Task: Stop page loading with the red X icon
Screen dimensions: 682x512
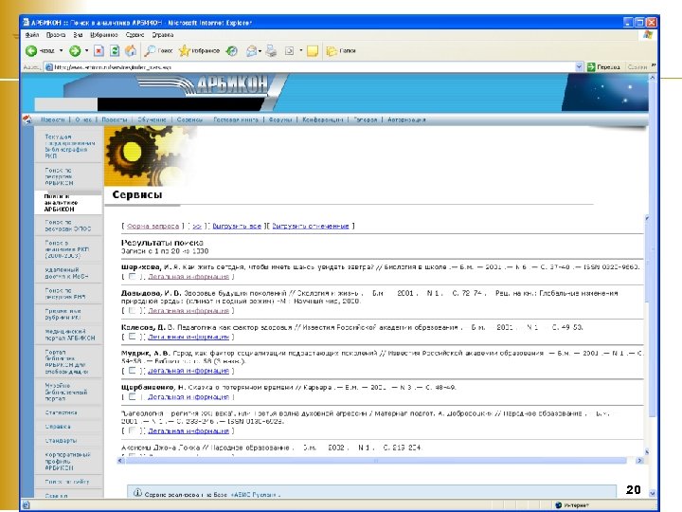Action: point(99,51)
